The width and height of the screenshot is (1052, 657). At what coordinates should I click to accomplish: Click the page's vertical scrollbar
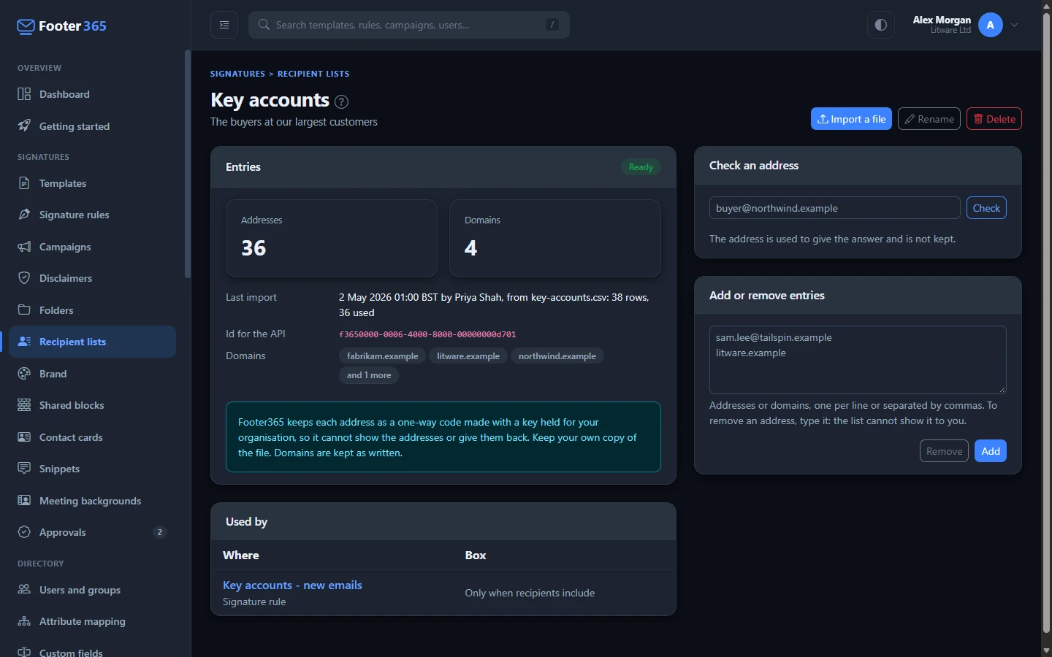(1046, 321)
